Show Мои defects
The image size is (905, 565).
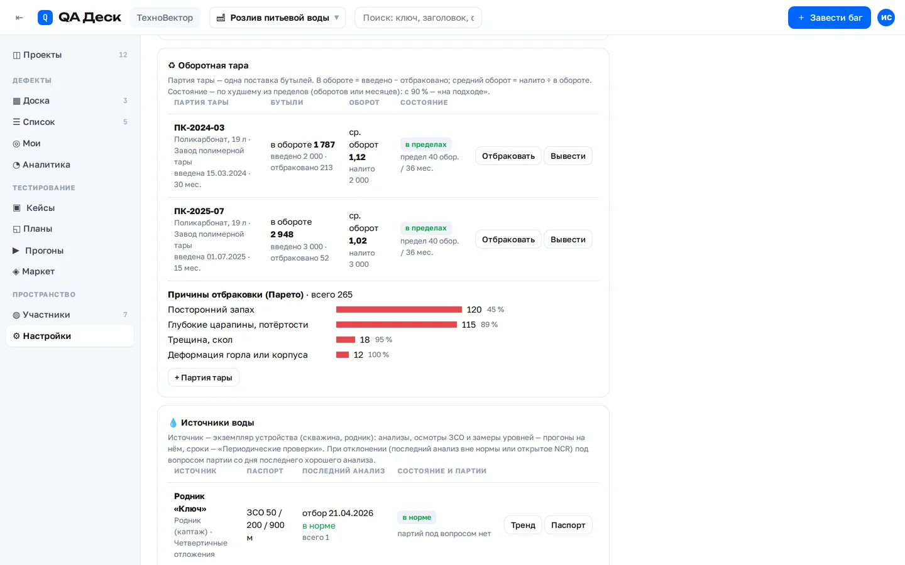(x=70, y=143)
